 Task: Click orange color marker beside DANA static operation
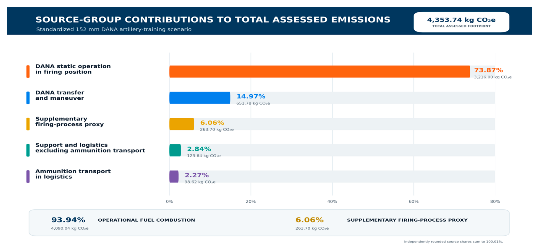(28, 72)
